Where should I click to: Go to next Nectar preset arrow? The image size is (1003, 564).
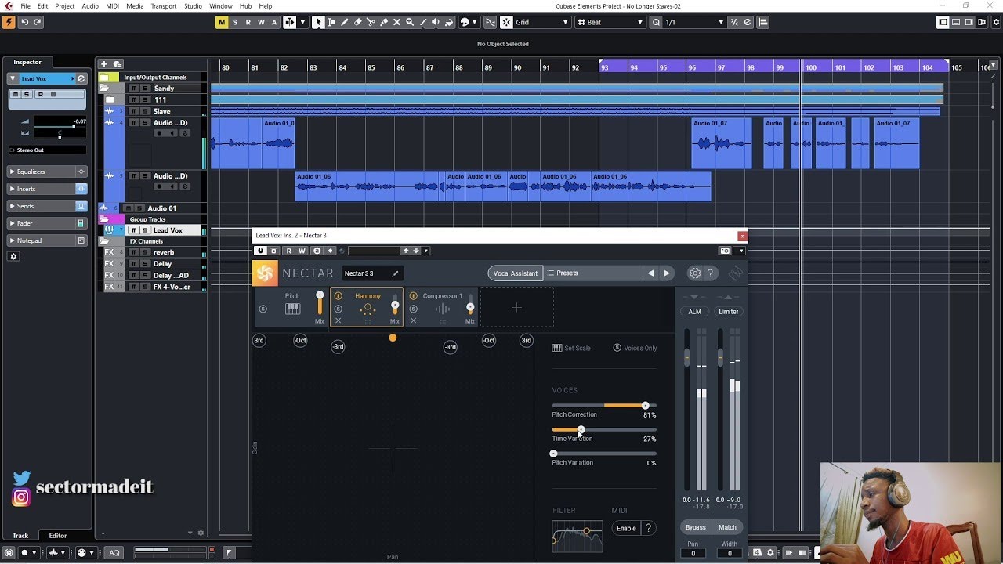(667, 273)
